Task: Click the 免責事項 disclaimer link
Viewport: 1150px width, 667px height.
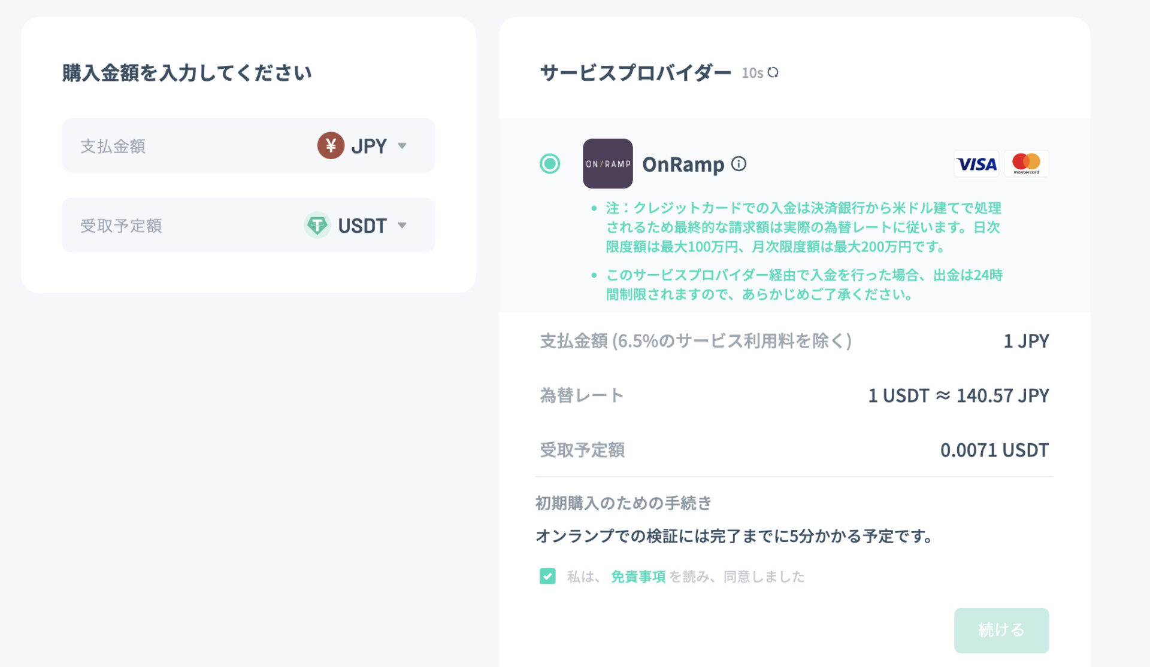Action: coord(638,576)
